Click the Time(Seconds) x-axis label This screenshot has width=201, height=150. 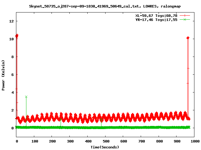105,147
